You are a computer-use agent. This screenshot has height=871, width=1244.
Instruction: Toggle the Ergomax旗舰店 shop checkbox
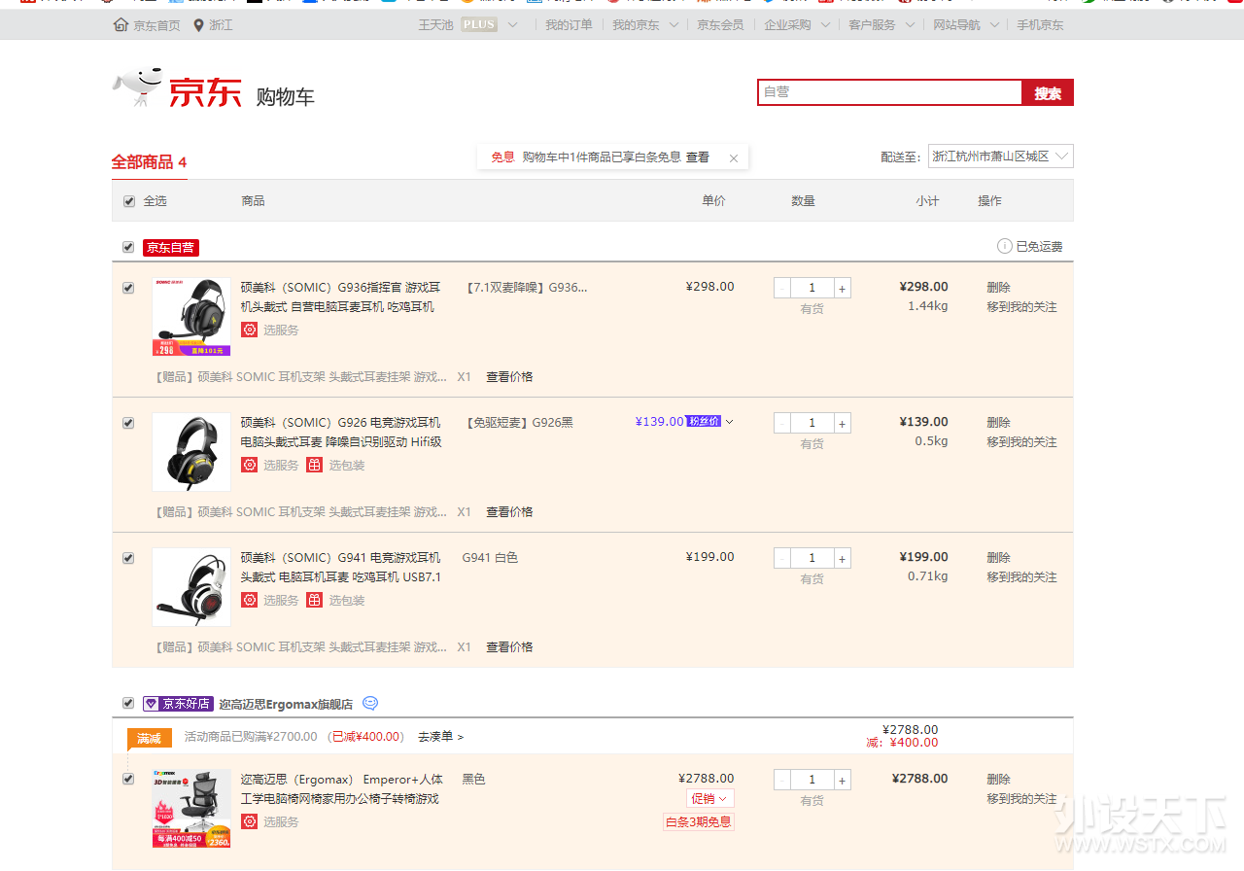[x=128, y=703]
